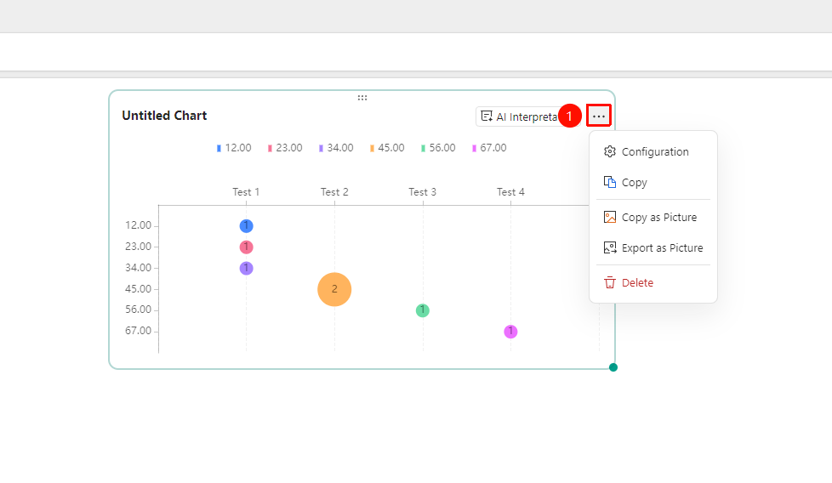Click the large orange bubble labeled 2
832x483 pixels.
point(334,289)
